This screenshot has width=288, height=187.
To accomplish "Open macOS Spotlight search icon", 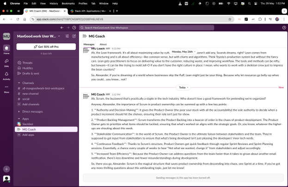I will click(249, 4).
